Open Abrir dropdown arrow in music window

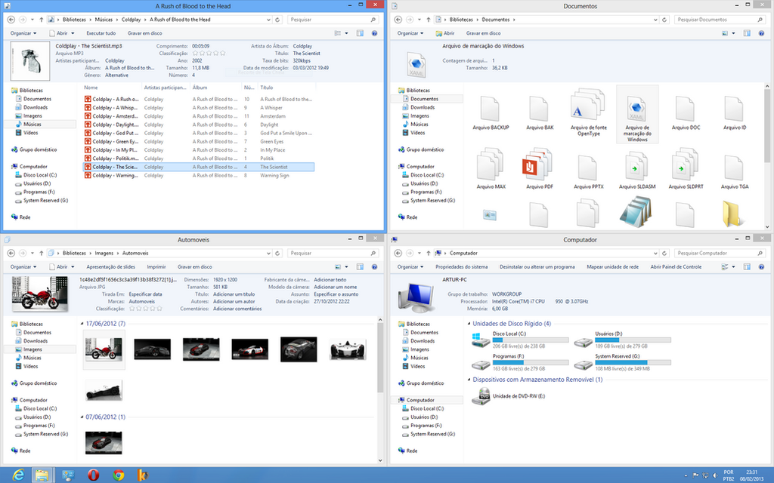point(73,33)
